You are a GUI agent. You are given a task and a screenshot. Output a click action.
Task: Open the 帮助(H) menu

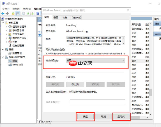coord(37,9)
